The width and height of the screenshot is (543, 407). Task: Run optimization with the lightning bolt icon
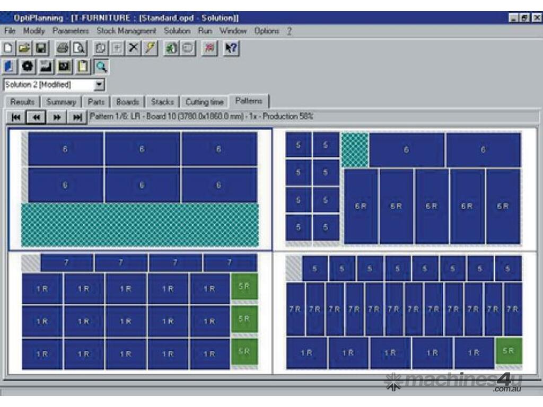click(150, 48)
